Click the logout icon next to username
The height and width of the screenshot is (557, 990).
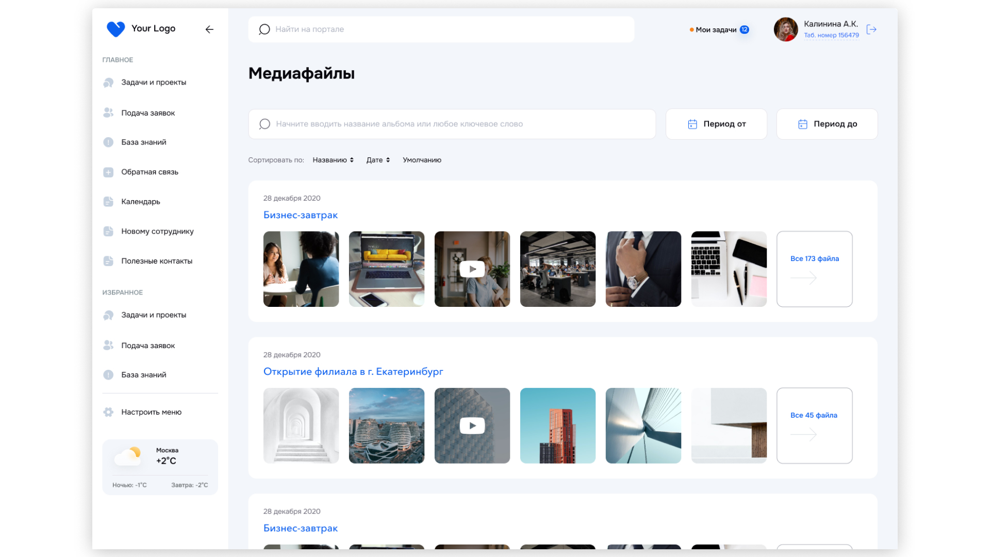pos(871,29)
